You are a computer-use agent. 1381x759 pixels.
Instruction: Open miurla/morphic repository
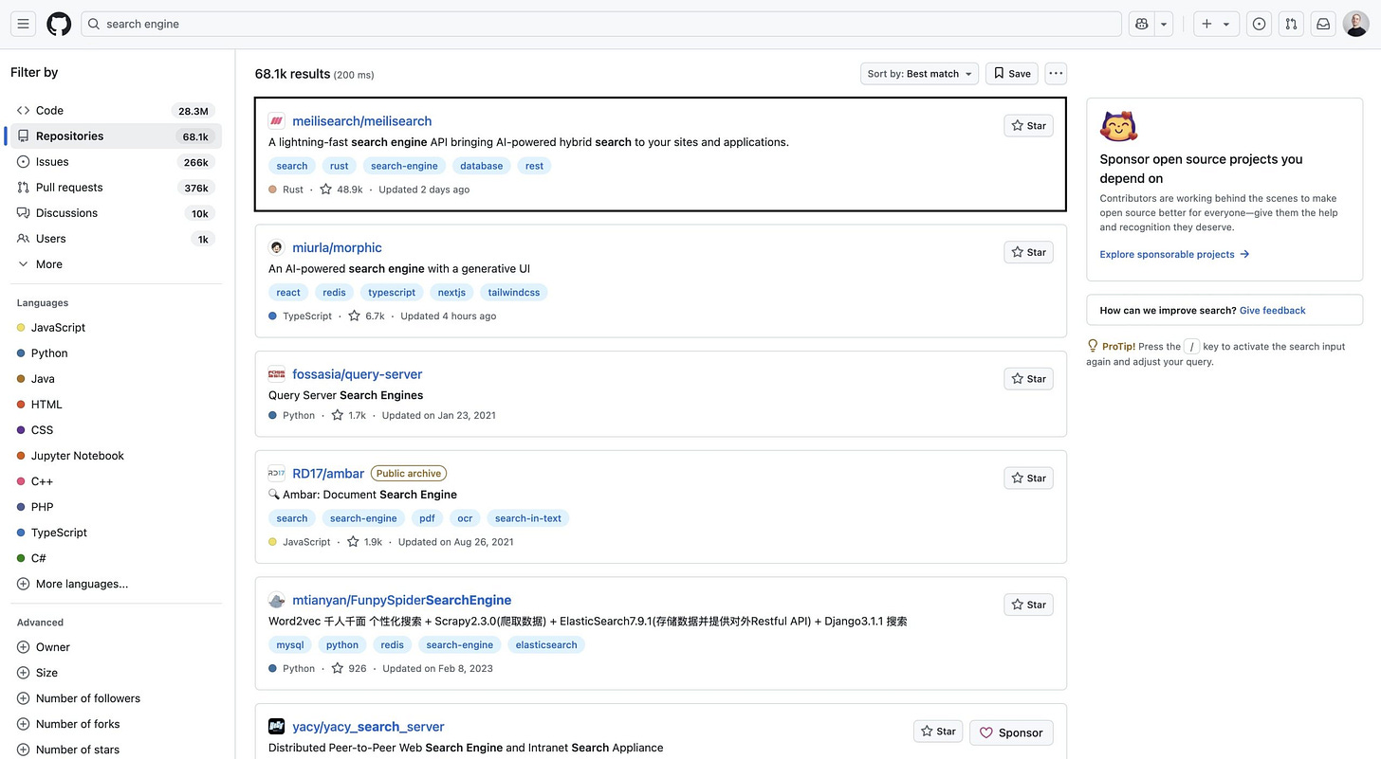[x=337, y=248]
